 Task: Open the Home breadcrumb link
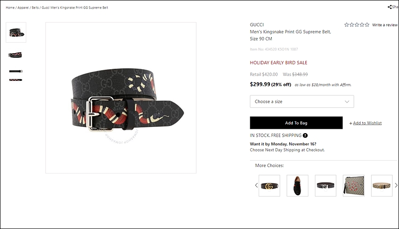click(x=10, y=8)
